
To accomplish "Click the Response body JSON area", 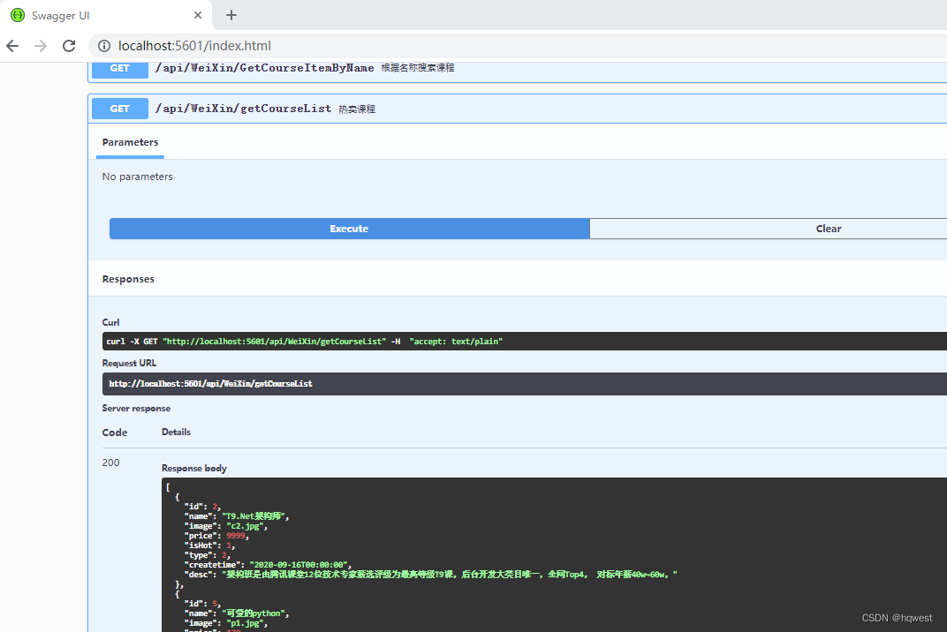I will click(x=554, y=554).
